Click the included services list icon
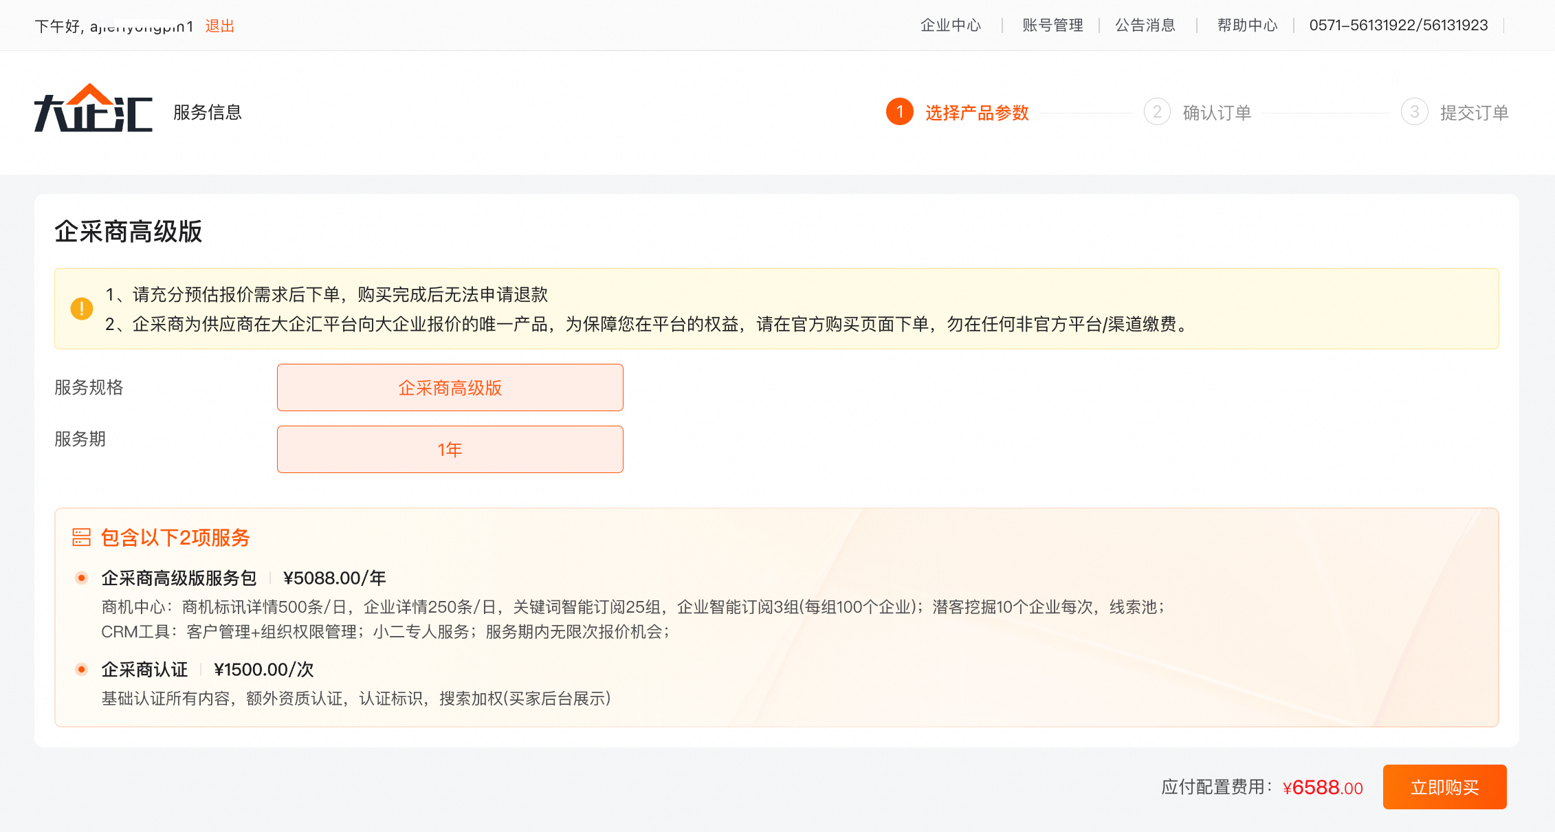Image resolution: width=1555 pixels, height=832 pixels. coord(82,537)
